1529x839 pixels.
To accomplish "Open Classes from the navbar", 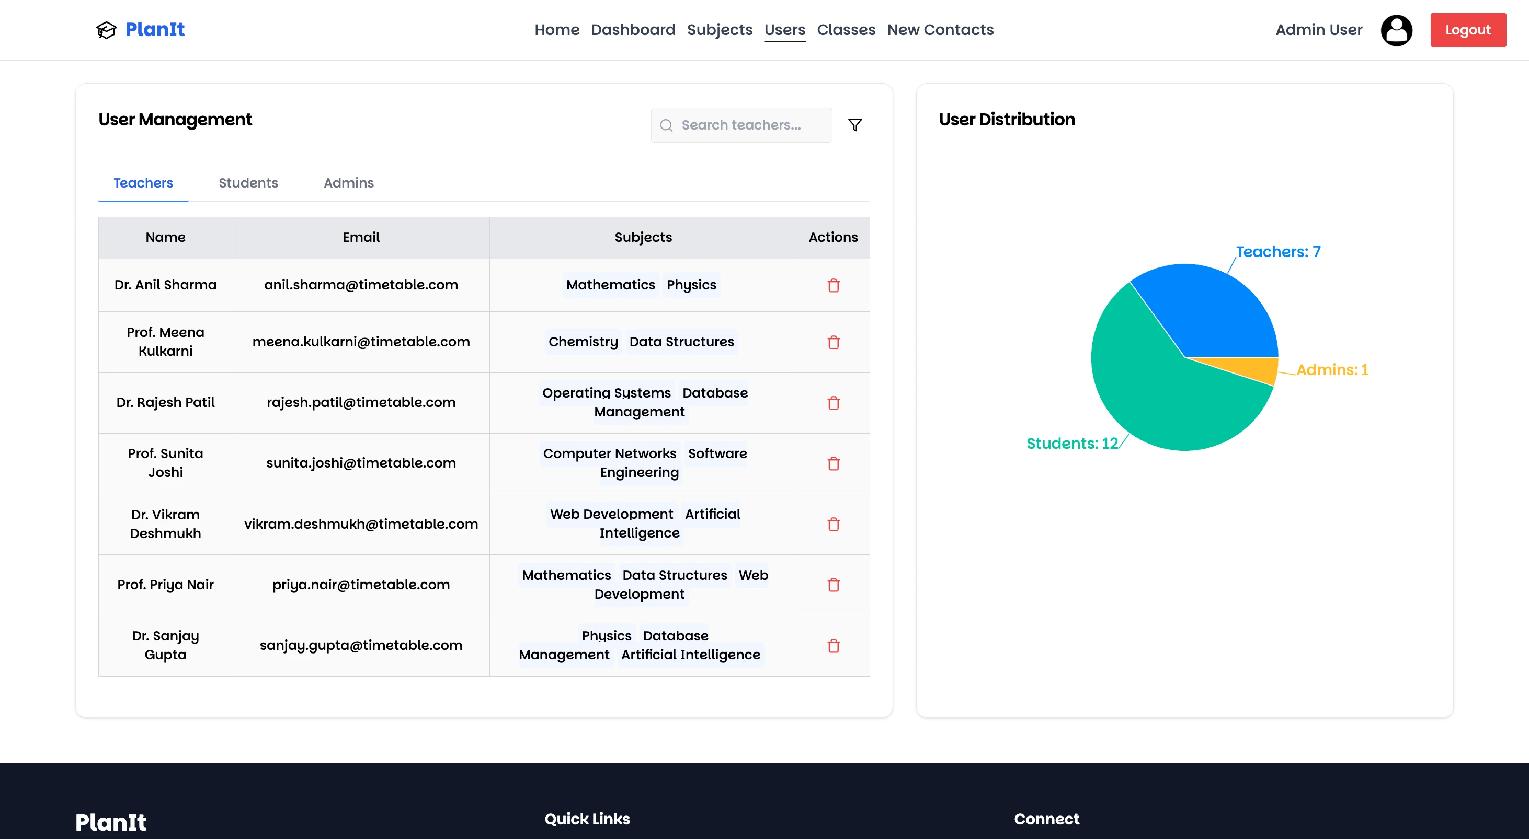I will (846, 30).
